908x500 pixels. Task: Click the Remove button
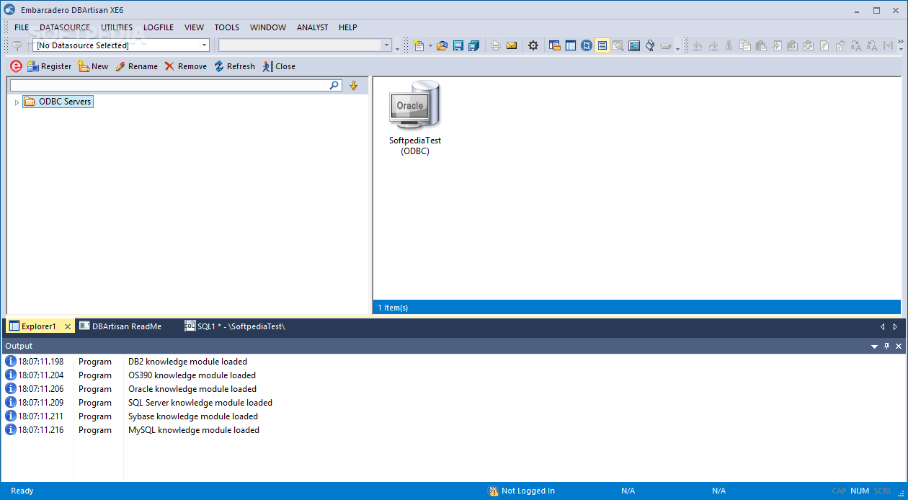click(185, 66)
